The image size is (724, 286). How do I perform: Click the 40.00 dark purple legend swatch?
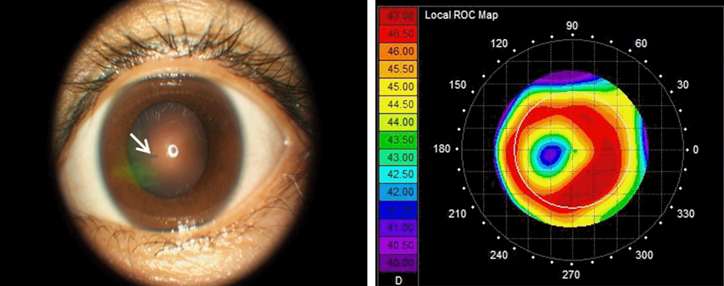point(398,263)
